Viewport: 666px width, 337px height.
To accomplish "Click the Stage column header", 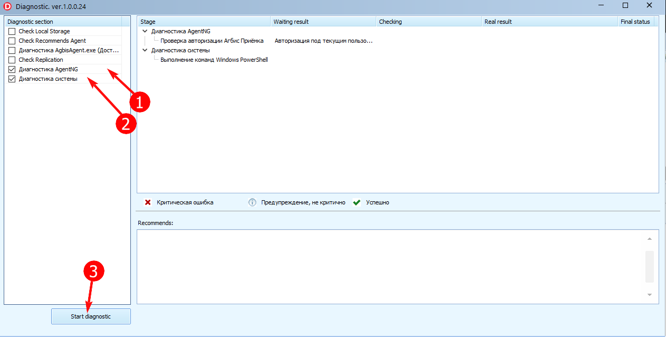I will (204, 22).
